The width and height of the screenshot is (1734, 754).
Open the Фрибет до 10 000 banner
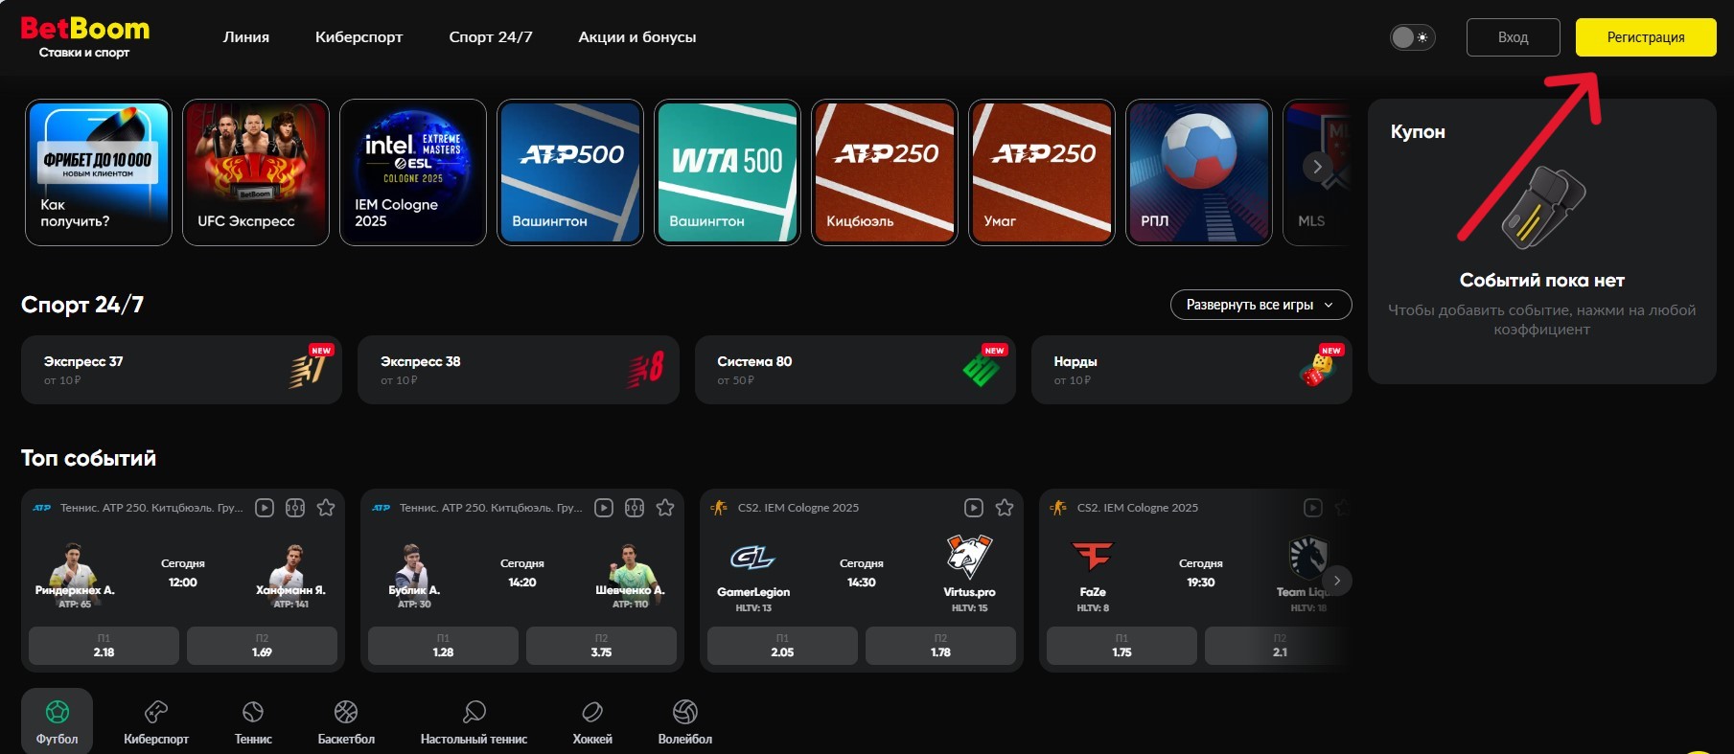(99, 172)
